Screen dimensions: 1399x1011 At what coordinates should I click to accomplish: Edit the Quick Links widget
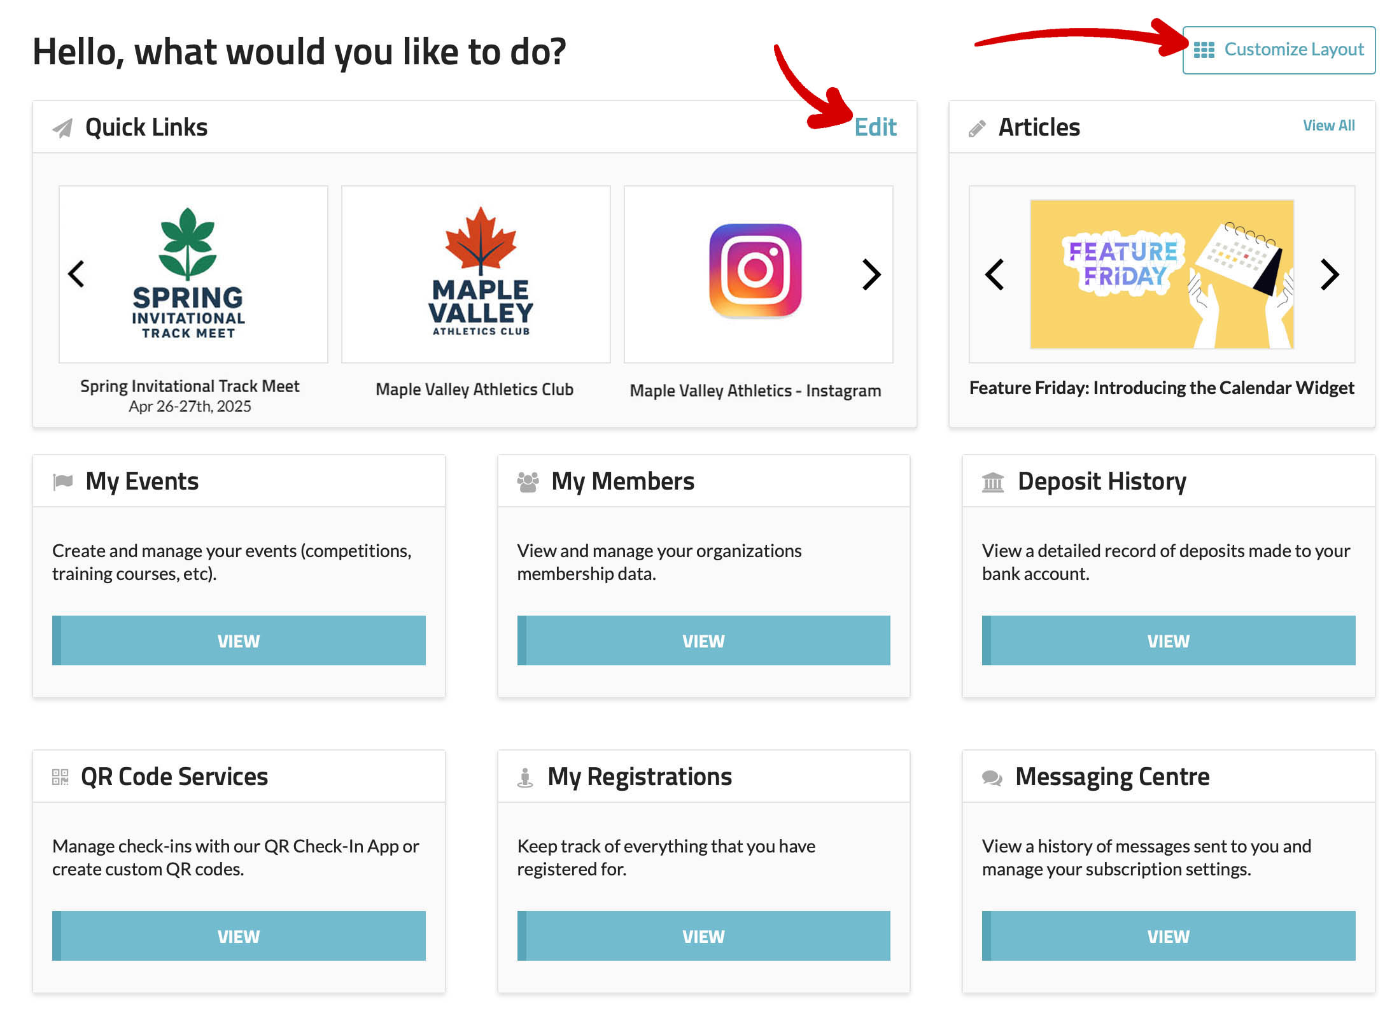point(875,127)
